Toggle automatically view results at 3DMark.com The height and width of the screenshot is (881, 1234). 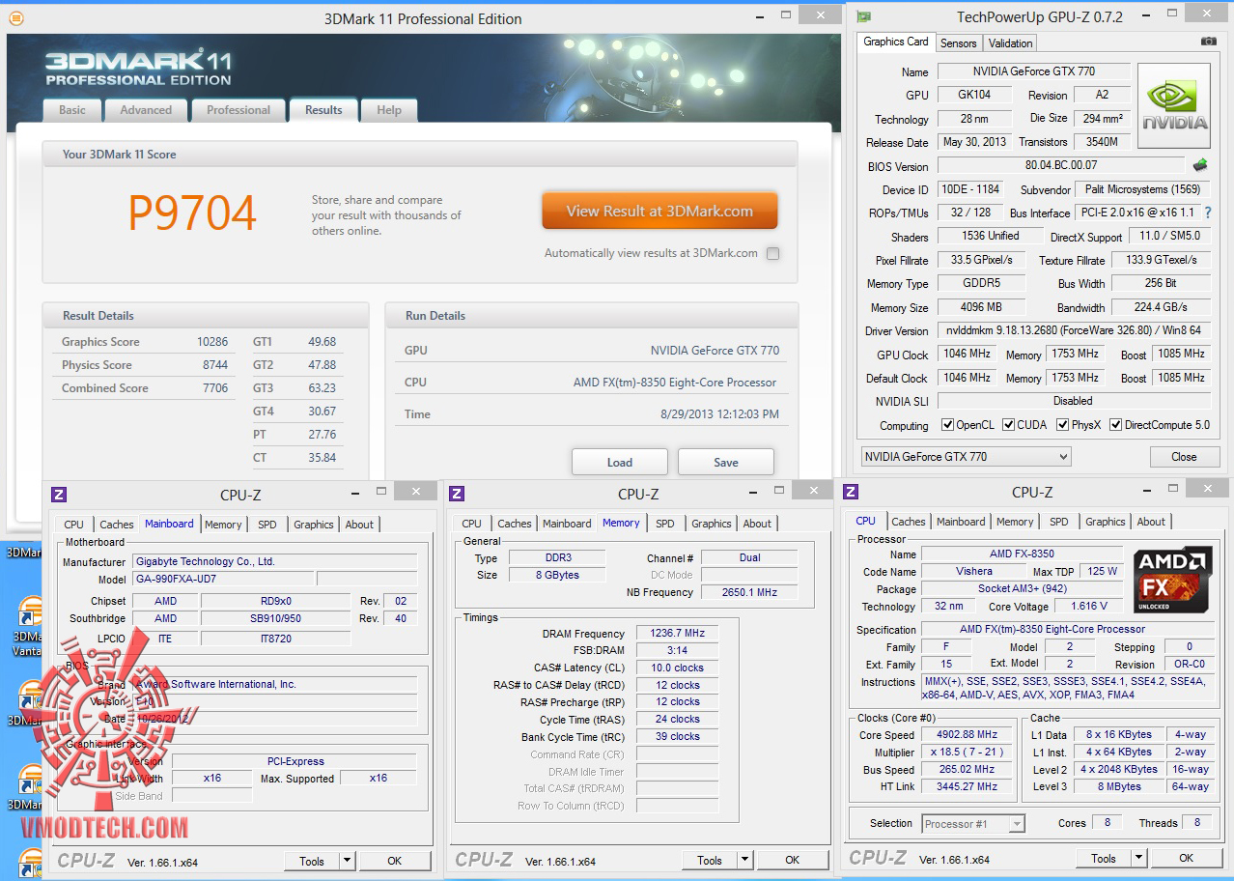[772, 253]
